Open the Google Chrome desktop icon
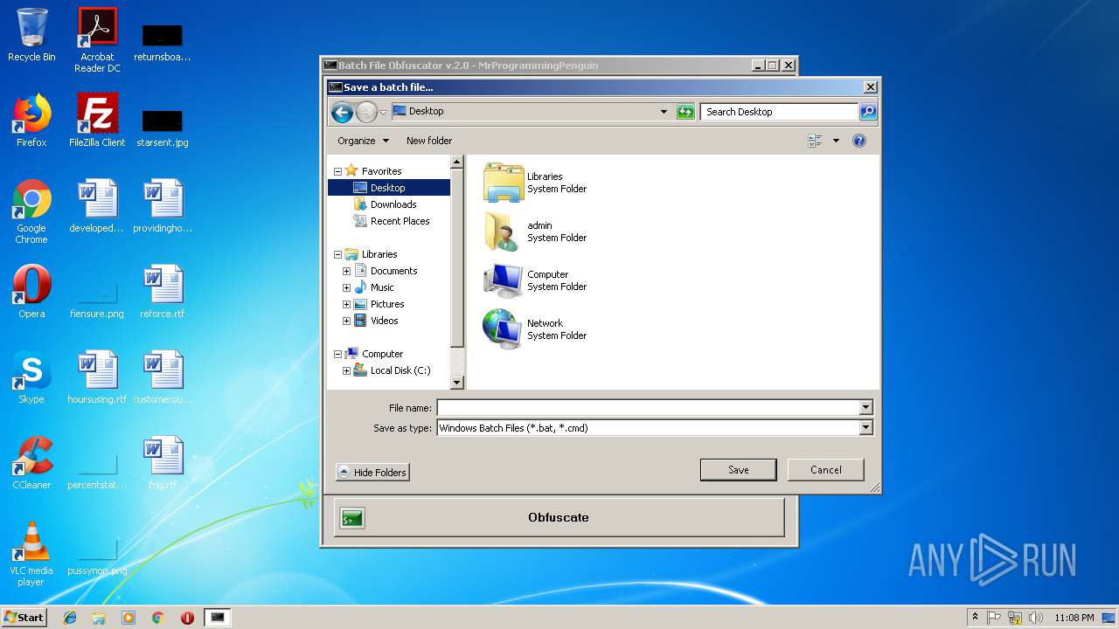 [x=31, y=211]
